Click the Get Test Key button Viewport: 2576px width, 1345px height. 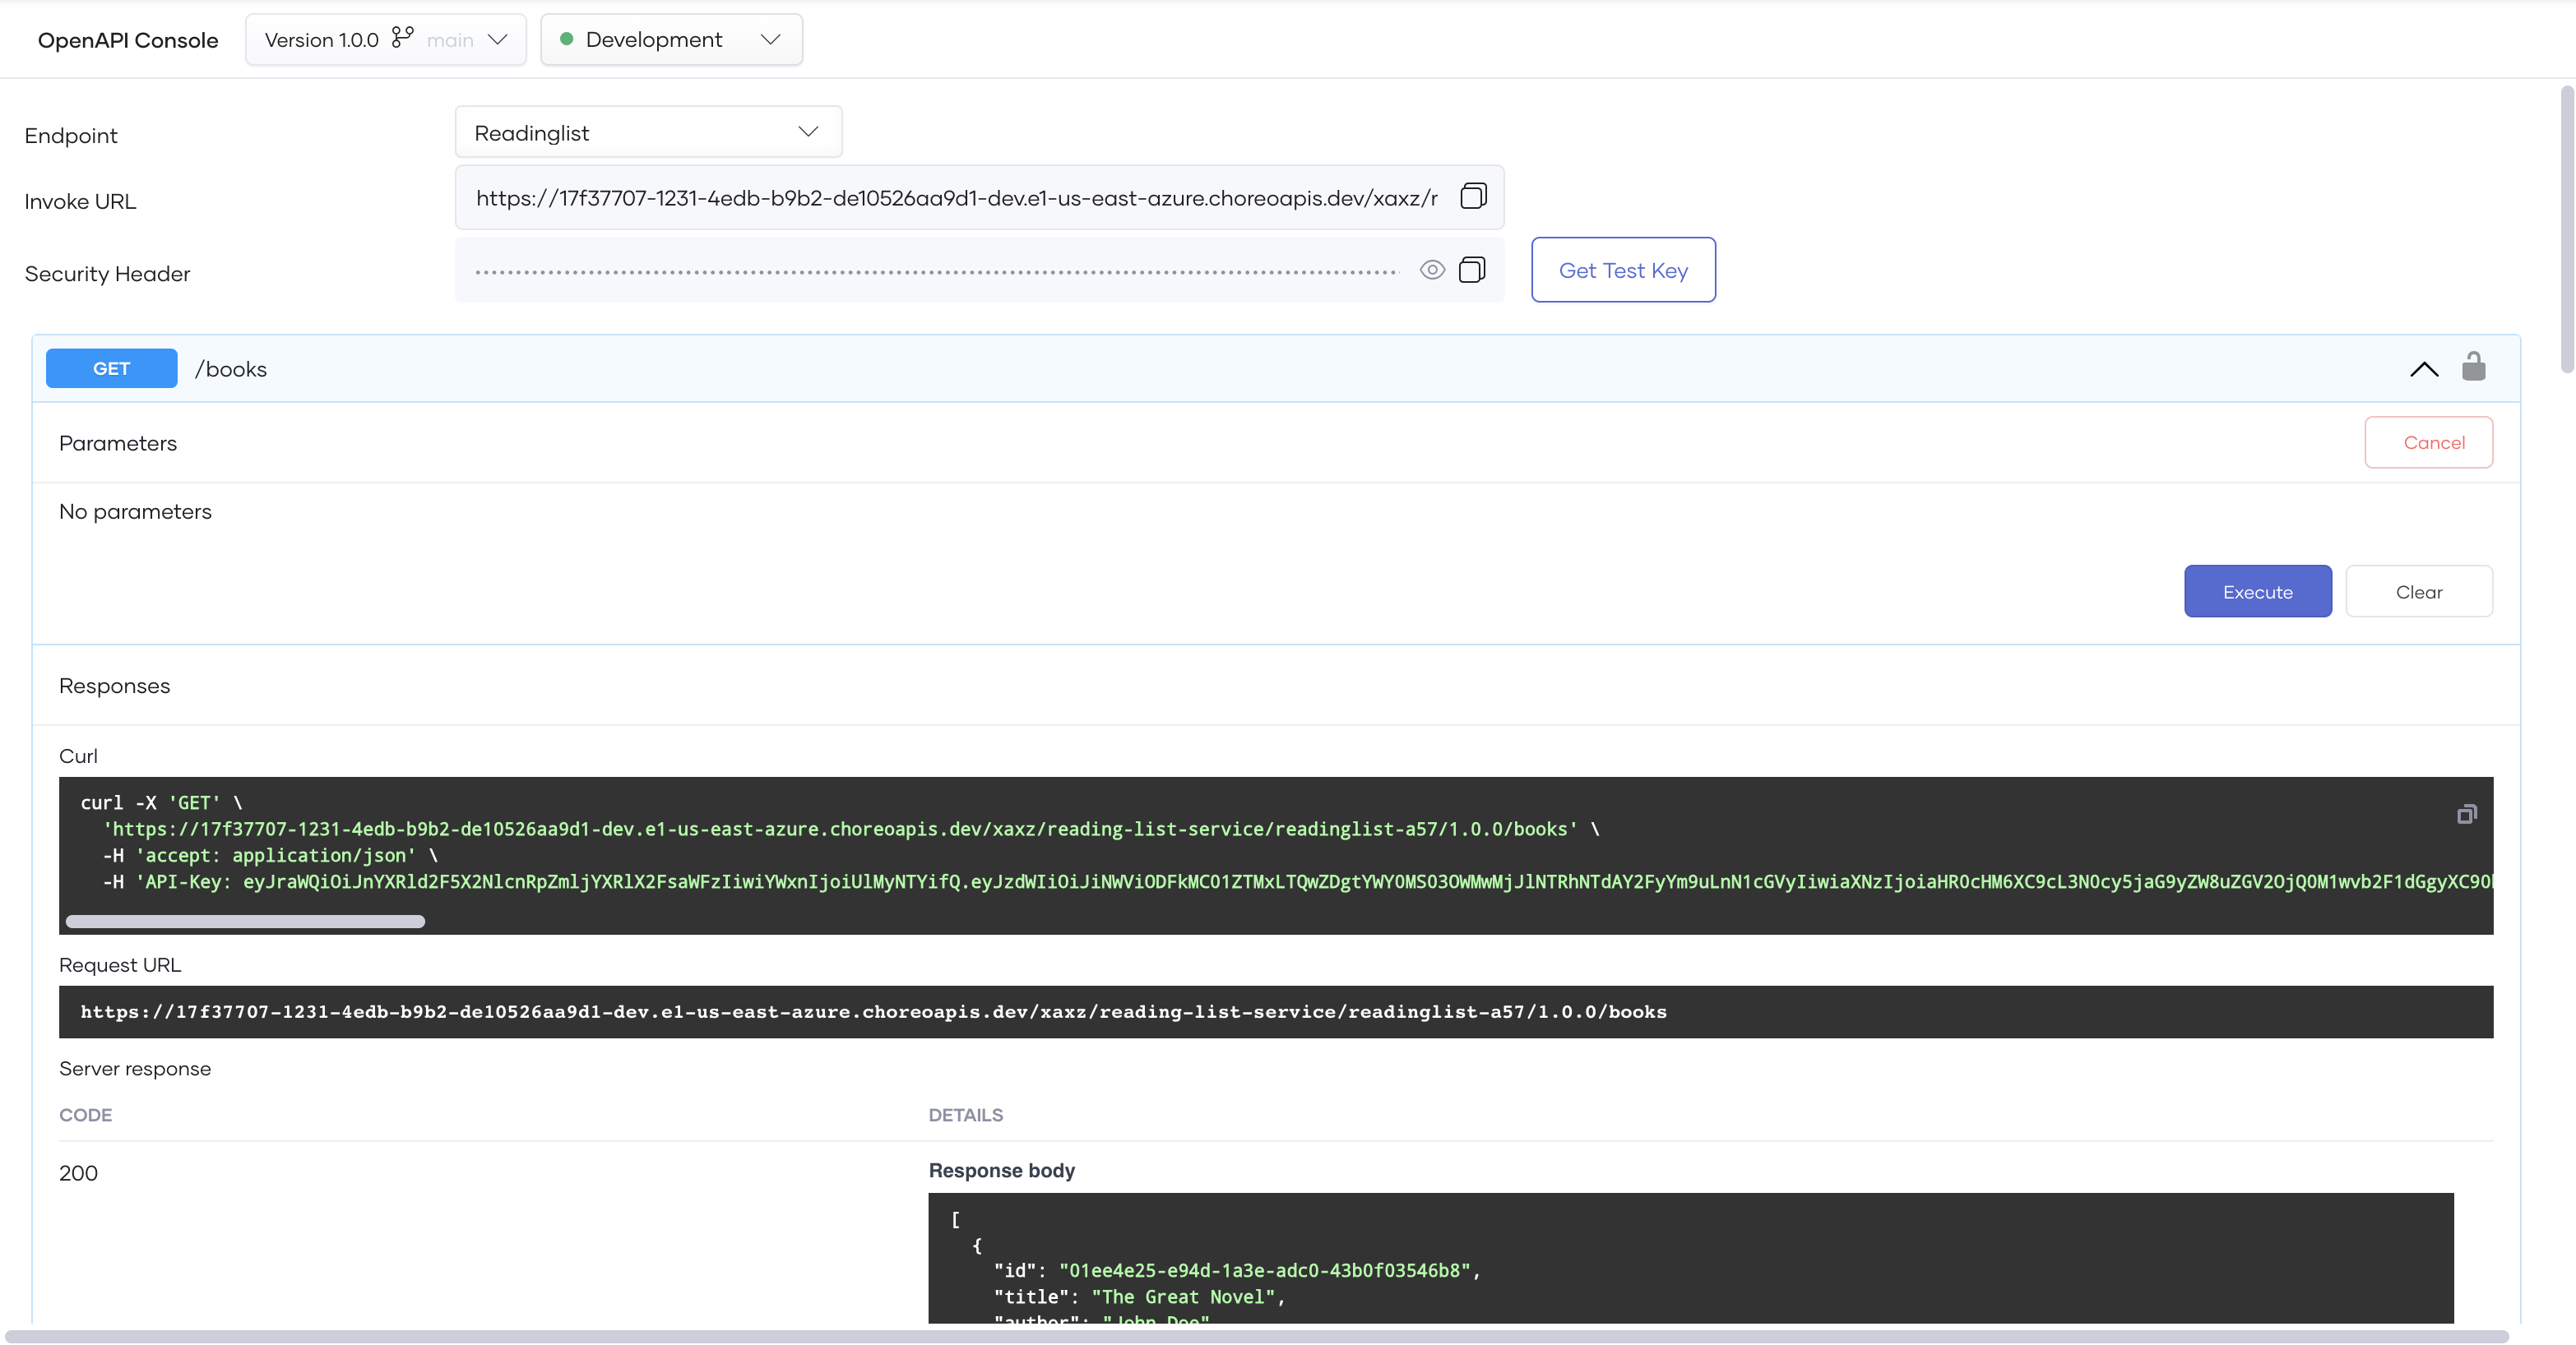(1622, 270)
